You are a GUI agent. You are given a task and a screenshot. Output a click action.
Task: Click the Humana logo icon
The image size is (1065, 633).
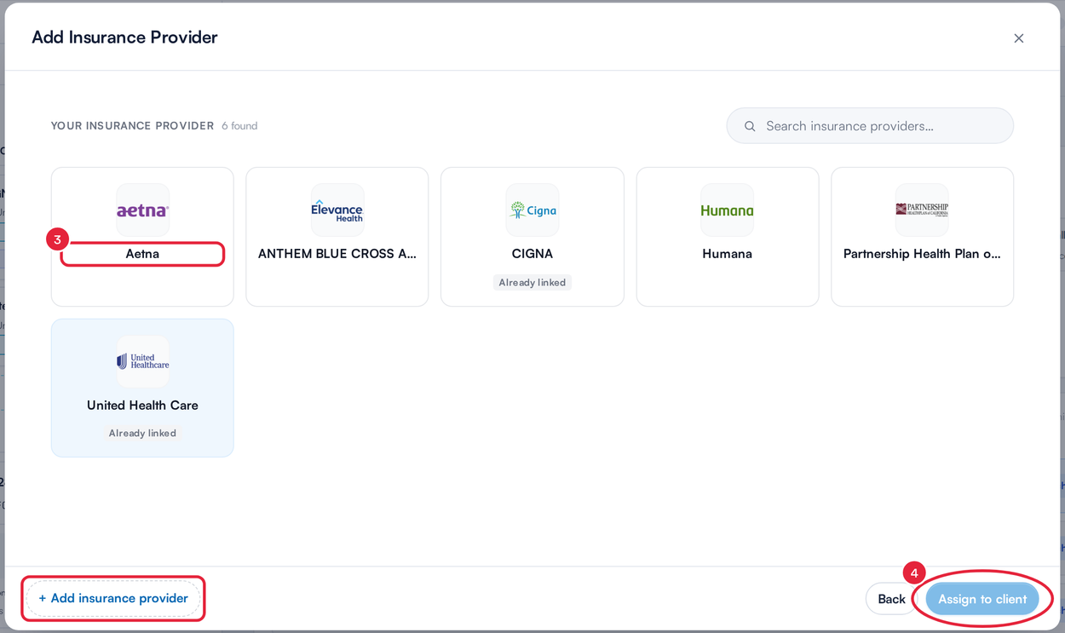tap(727, 210)
